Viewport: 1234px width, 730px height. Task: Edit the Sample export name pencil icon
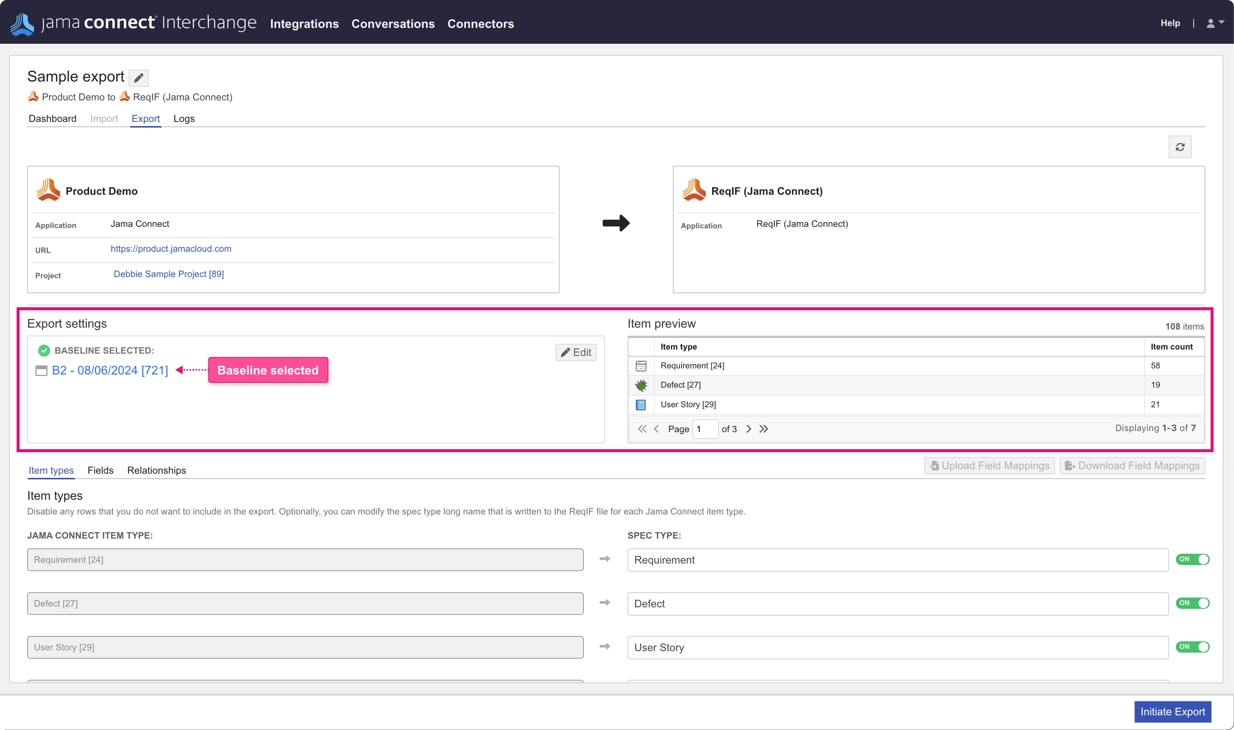139,78
